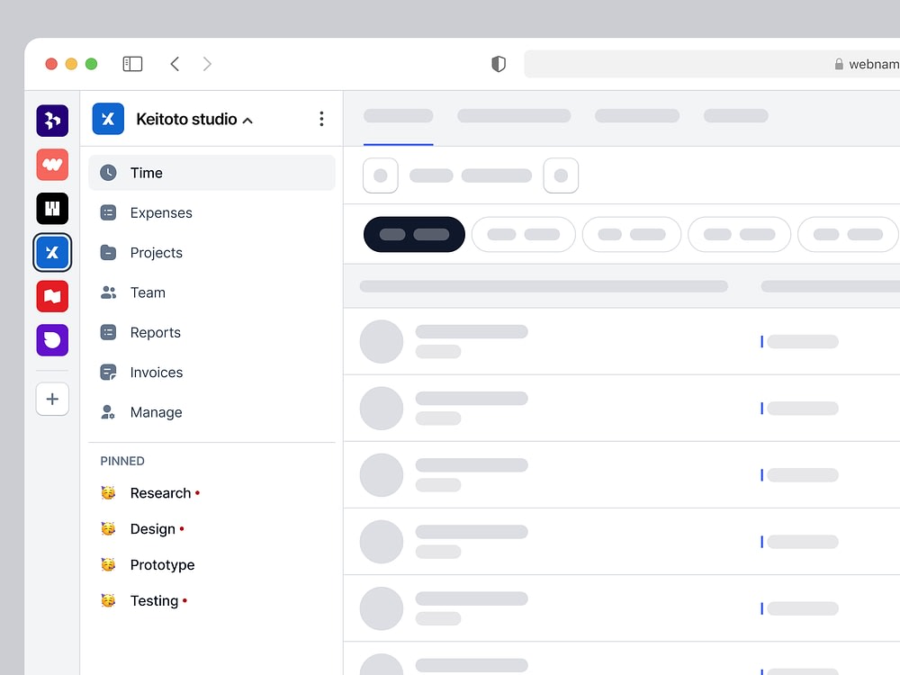
Task: Click the list icon beside Expenses
Action: click(108, 213)
